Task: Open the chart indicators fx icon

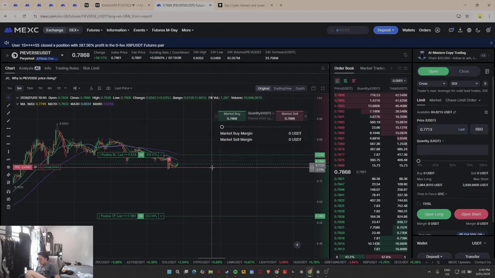Action: (91, 88)
